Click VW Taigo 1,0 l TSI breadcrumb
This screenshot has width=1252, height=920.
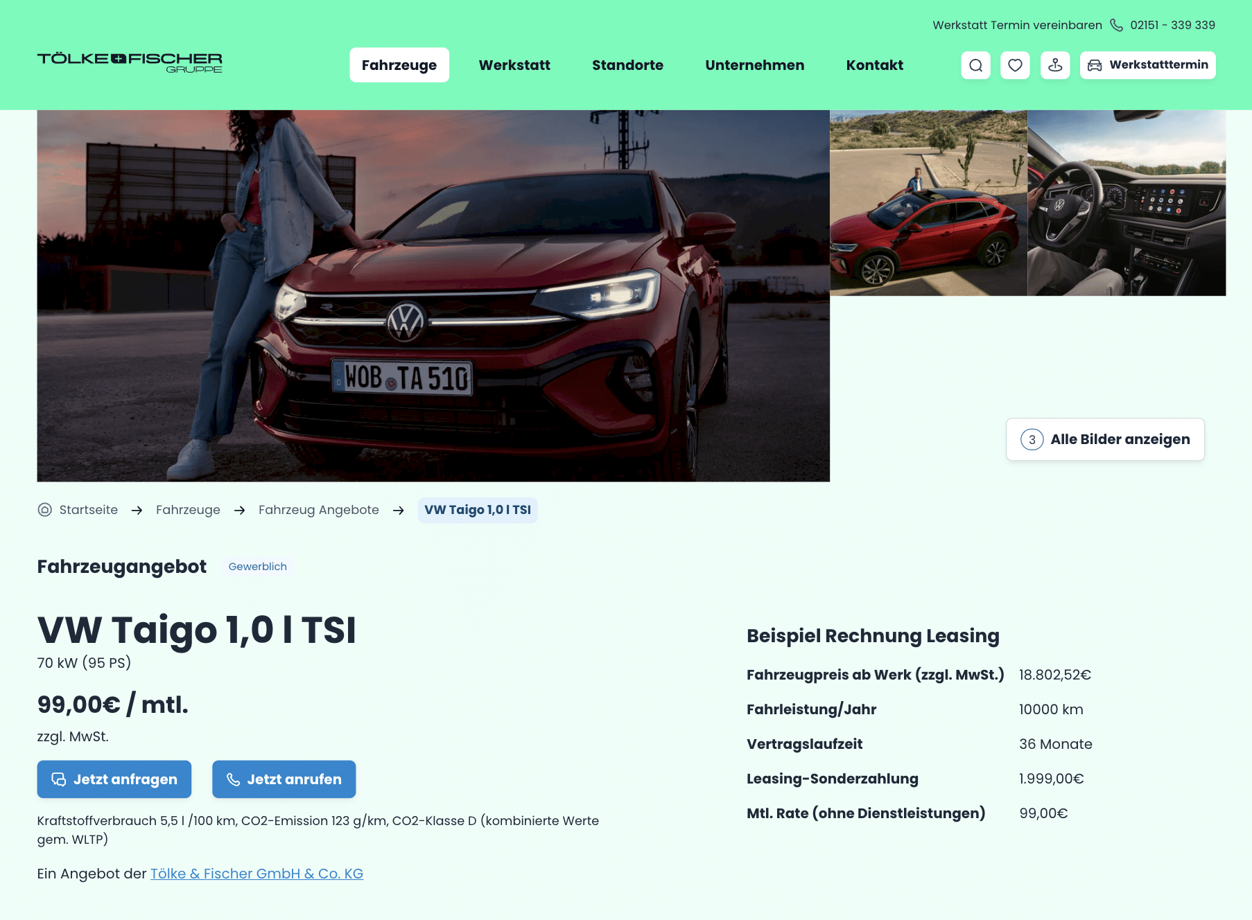[478, 510]
